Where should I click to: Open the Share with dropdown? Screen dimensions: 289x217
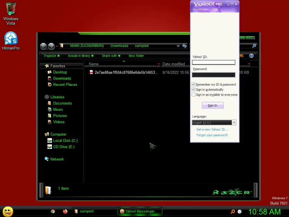click(x=111, y=56)
